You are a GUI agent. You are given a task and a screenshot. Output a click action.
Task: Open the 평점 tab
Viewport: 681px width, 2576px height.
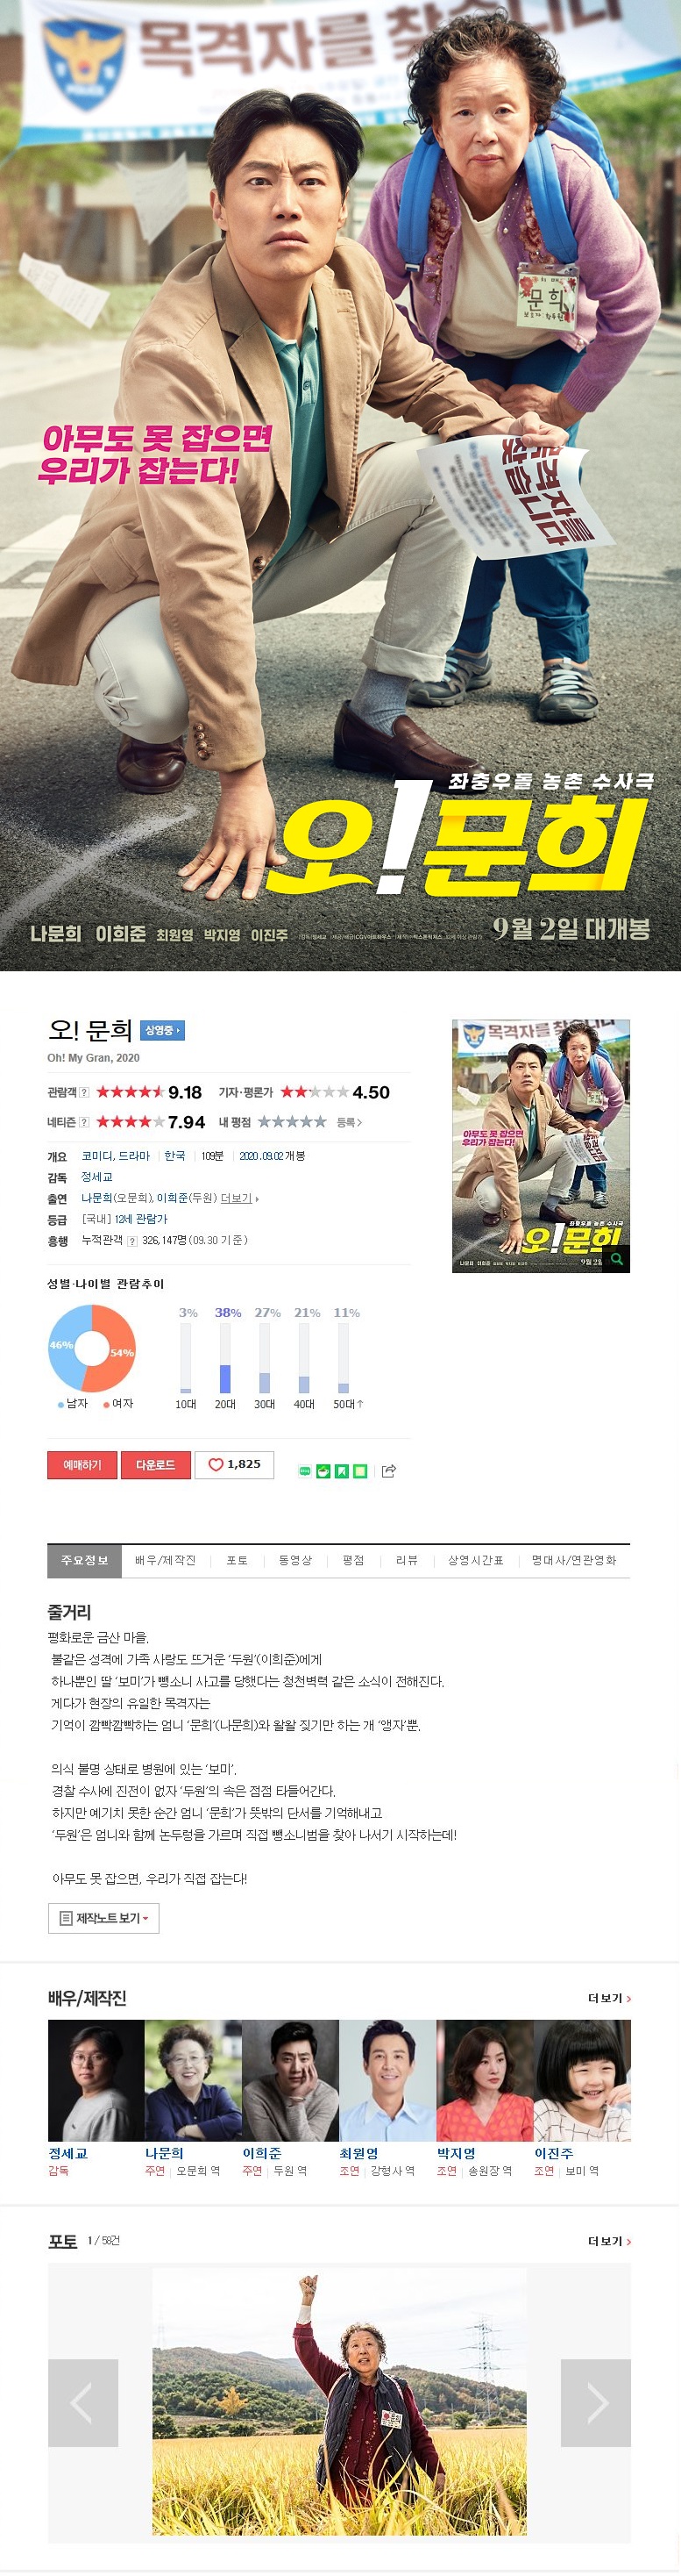click(353, 1560)
